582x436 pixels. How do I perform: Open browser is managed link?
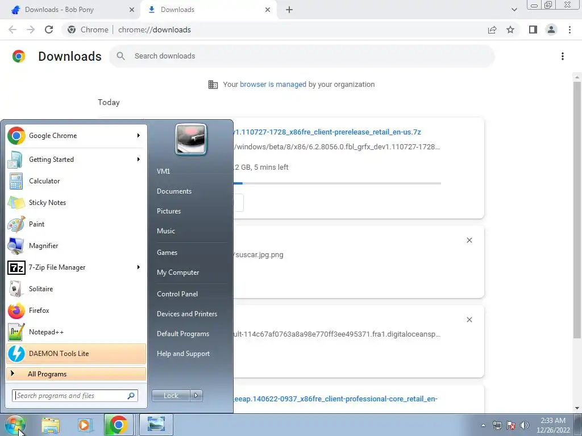click(x=273, y=85)
